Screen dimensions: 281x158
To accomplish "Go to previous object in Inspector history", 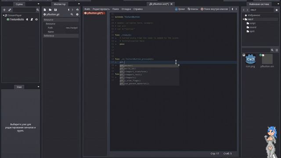I will coord(68,10).
